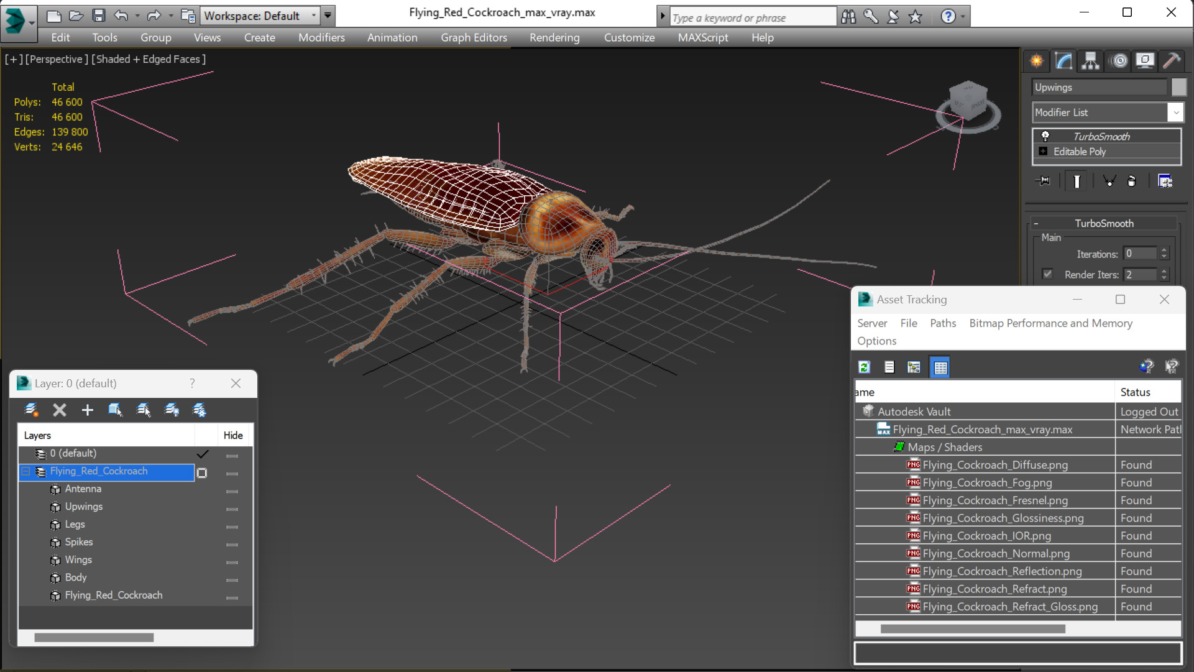Click the Delete layer X icon
The height and width of the screenshot is (672, 1194).
60,410
